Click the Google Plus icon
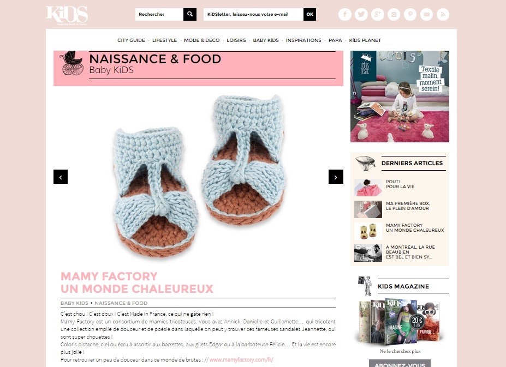The width and height of the screenshot is (506, 367). tap(378, 15)
